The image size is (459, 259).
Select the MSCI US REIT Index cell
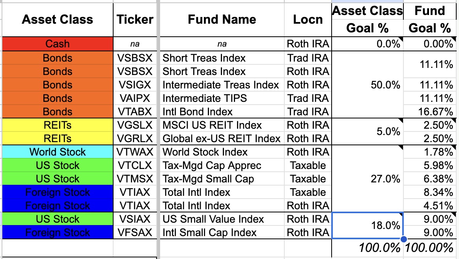coord(222,126)
